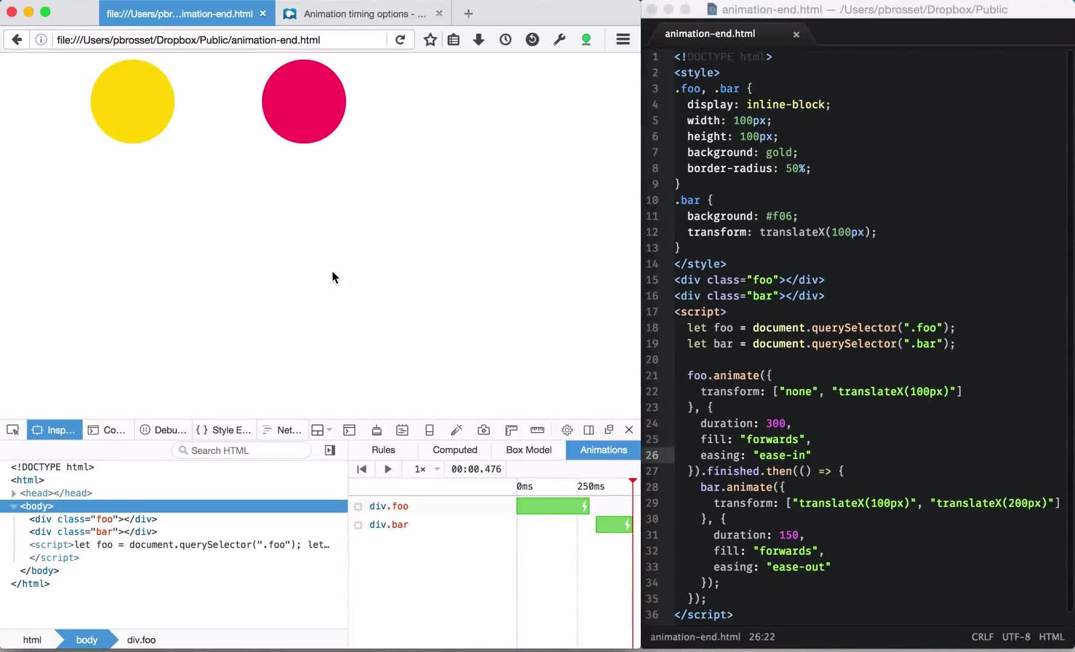Screen dimensions: 1075x652
Task: Open DevTools in a separate window
Action: (x=609, y=430)
